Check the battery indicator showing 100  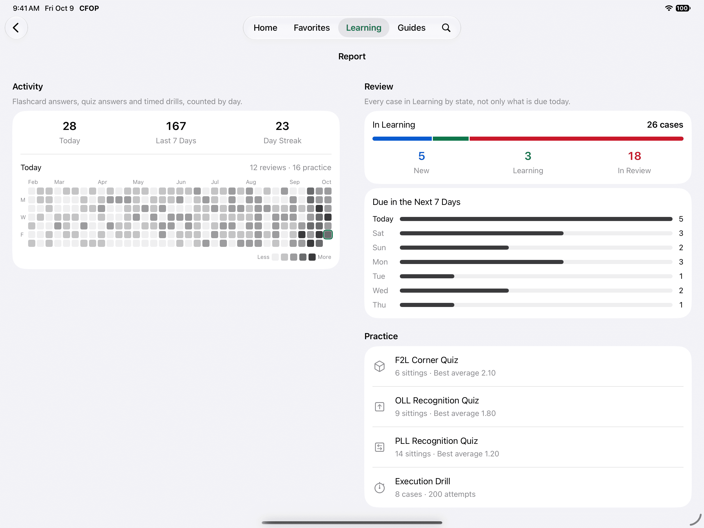coord(683,8)
